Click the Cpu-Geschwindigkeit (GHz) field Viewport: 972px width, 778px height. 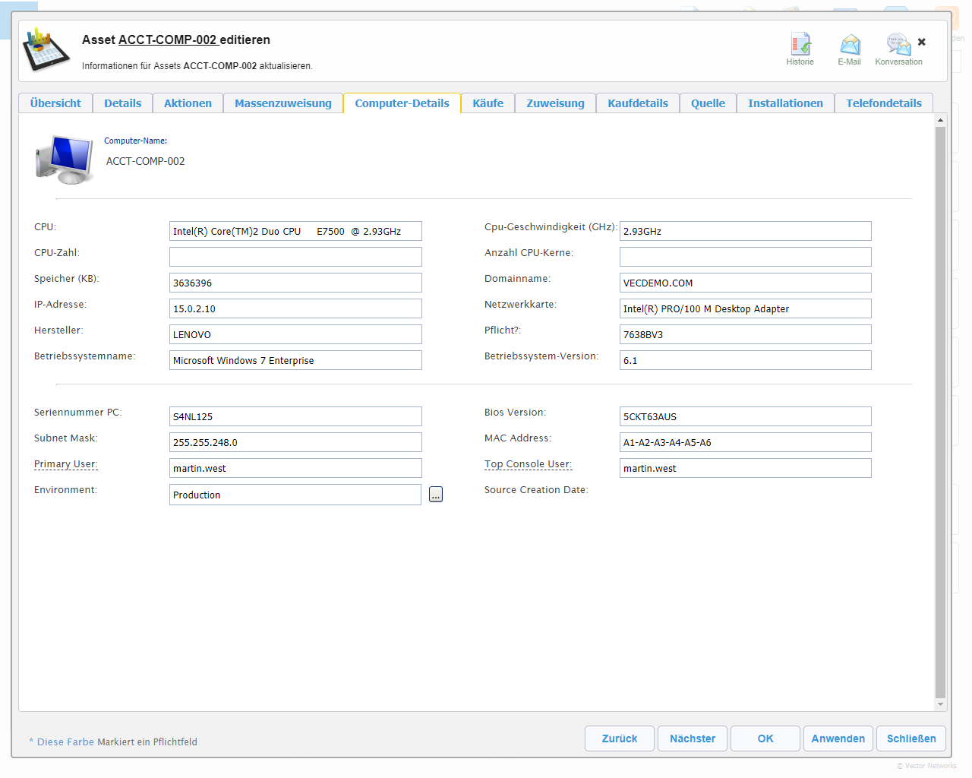746,231
